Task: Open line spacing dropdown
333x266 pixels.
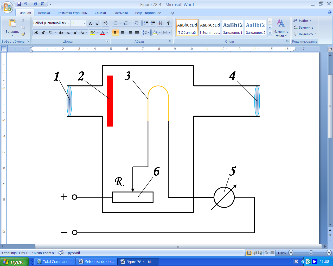Action: click(145, 32)
